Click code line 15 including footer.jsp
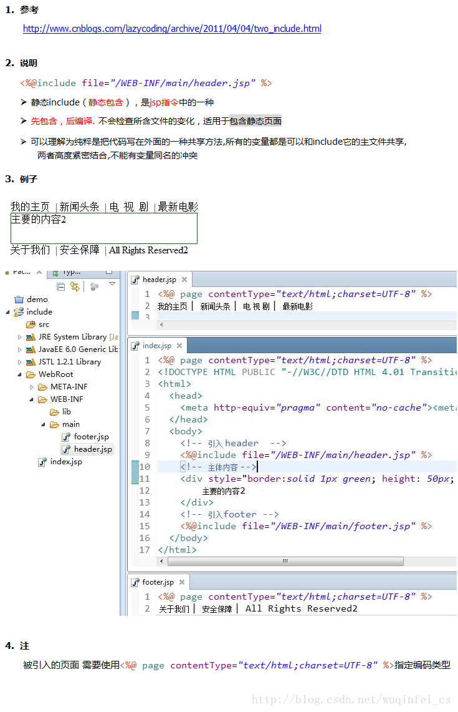This screenshot has width=458, height=712. pyautogui.click(x=306, y=526)
